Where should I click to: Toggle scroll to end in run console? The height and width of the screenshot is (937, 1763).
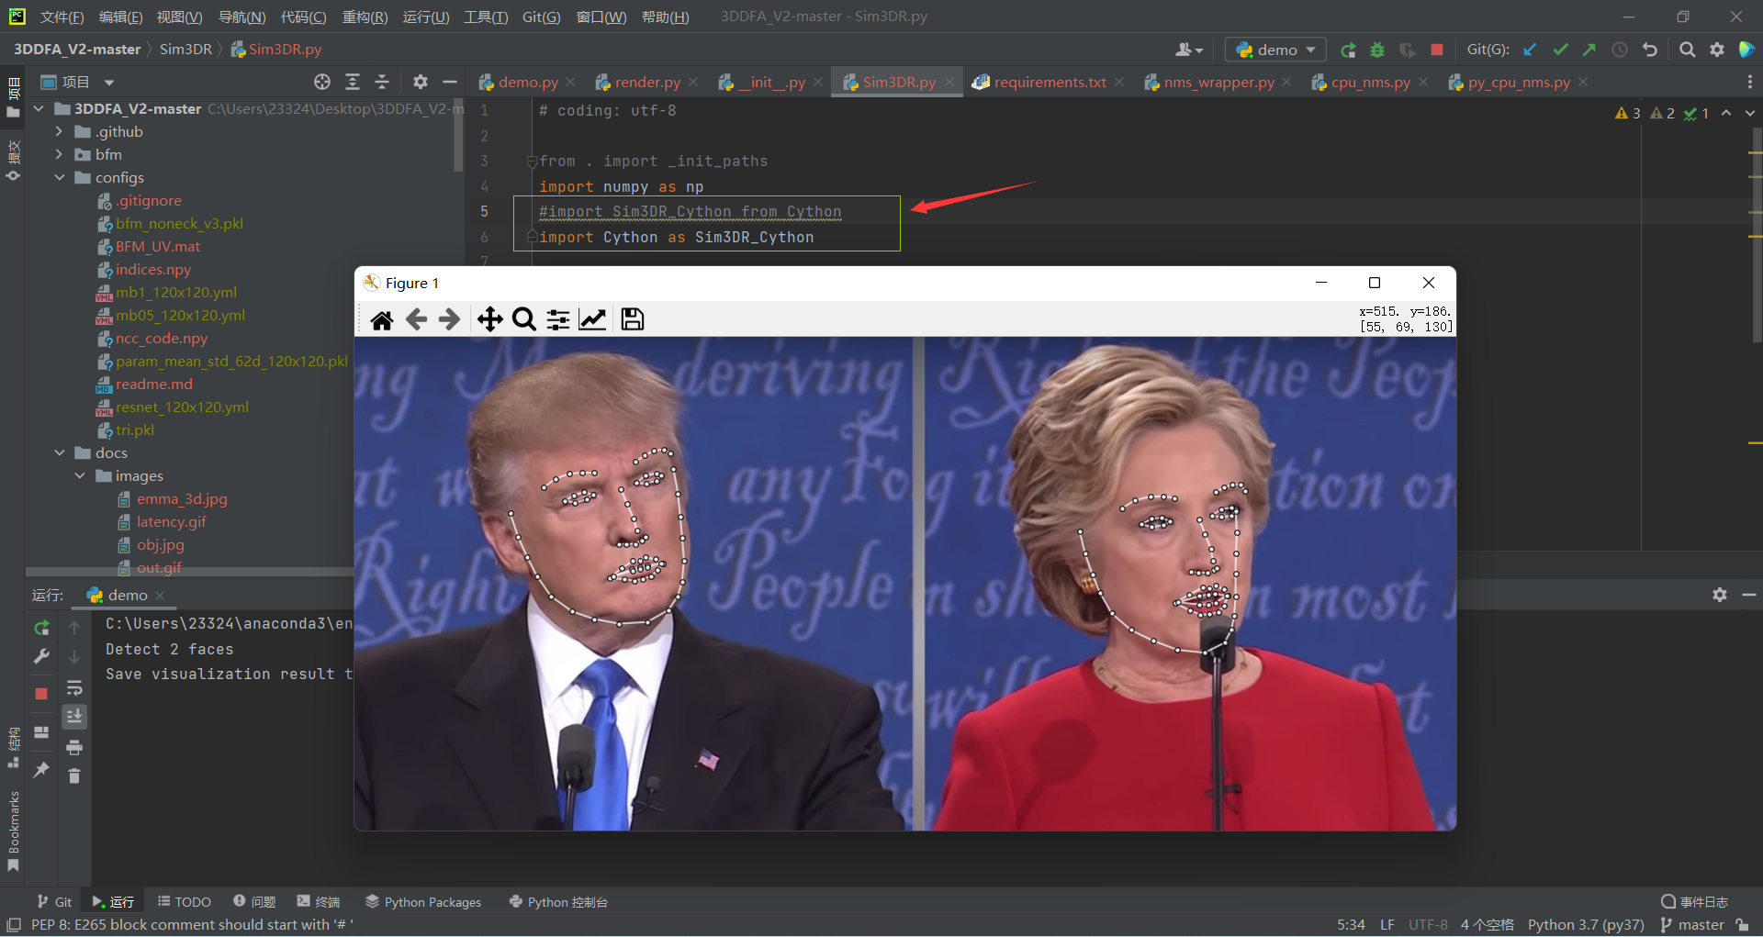pos(74,716)
